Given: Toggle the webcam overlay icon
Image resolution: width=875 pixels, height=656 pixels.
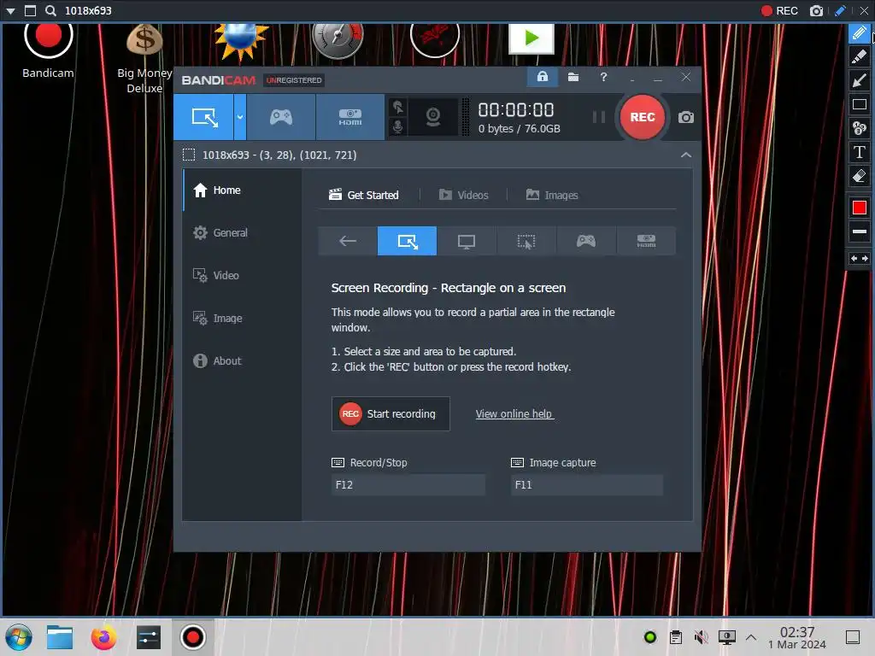Looking at the screenshot, I should tap(433, 117).
